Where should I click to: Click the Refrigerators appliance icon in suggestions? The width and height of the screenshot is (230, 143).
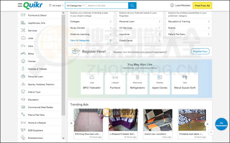(137, 77)
